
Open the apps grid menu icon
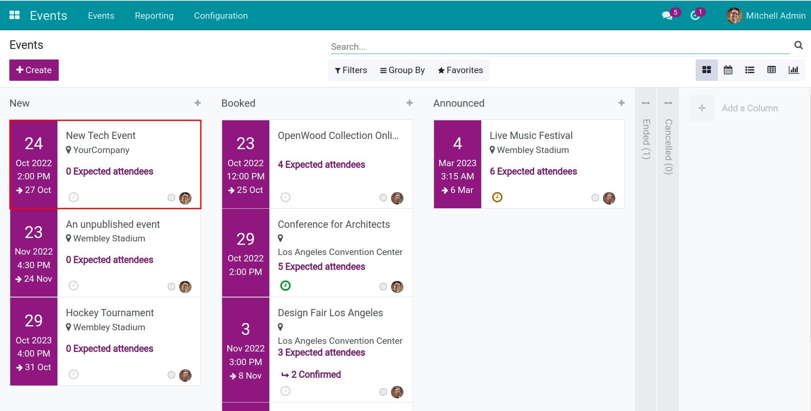(14, 15)
